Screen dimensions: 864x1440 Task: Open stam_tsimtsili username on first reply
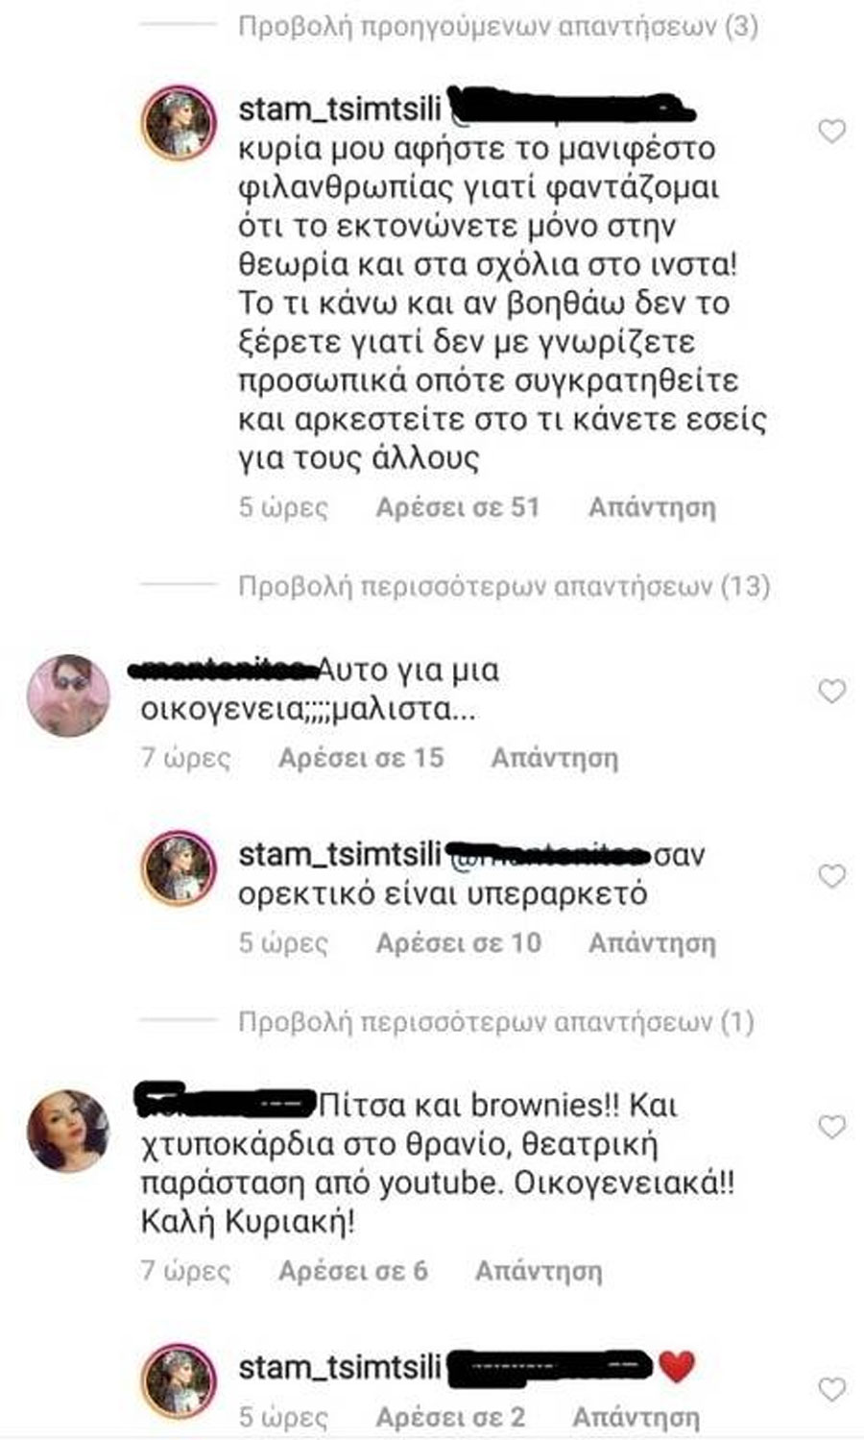(339, 109)
